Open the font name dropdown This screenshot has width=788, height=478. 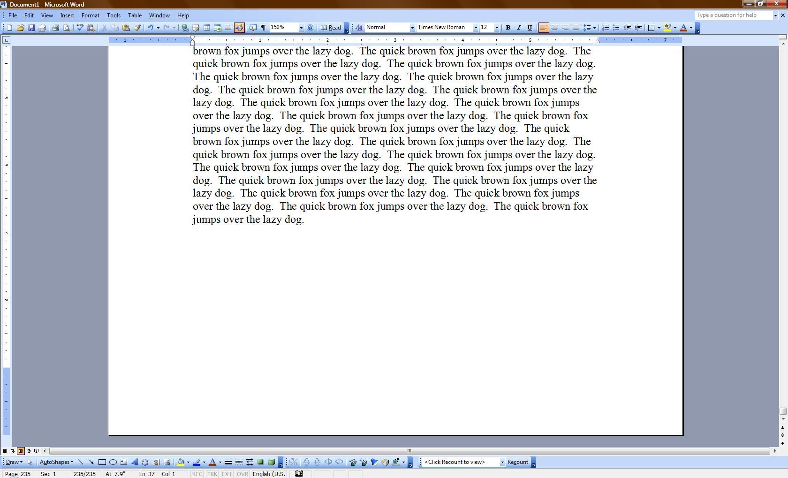[475, 27]
